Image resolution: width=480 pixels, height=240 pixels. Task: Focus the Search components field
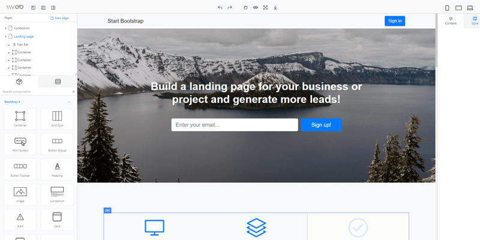pos(35,92)
